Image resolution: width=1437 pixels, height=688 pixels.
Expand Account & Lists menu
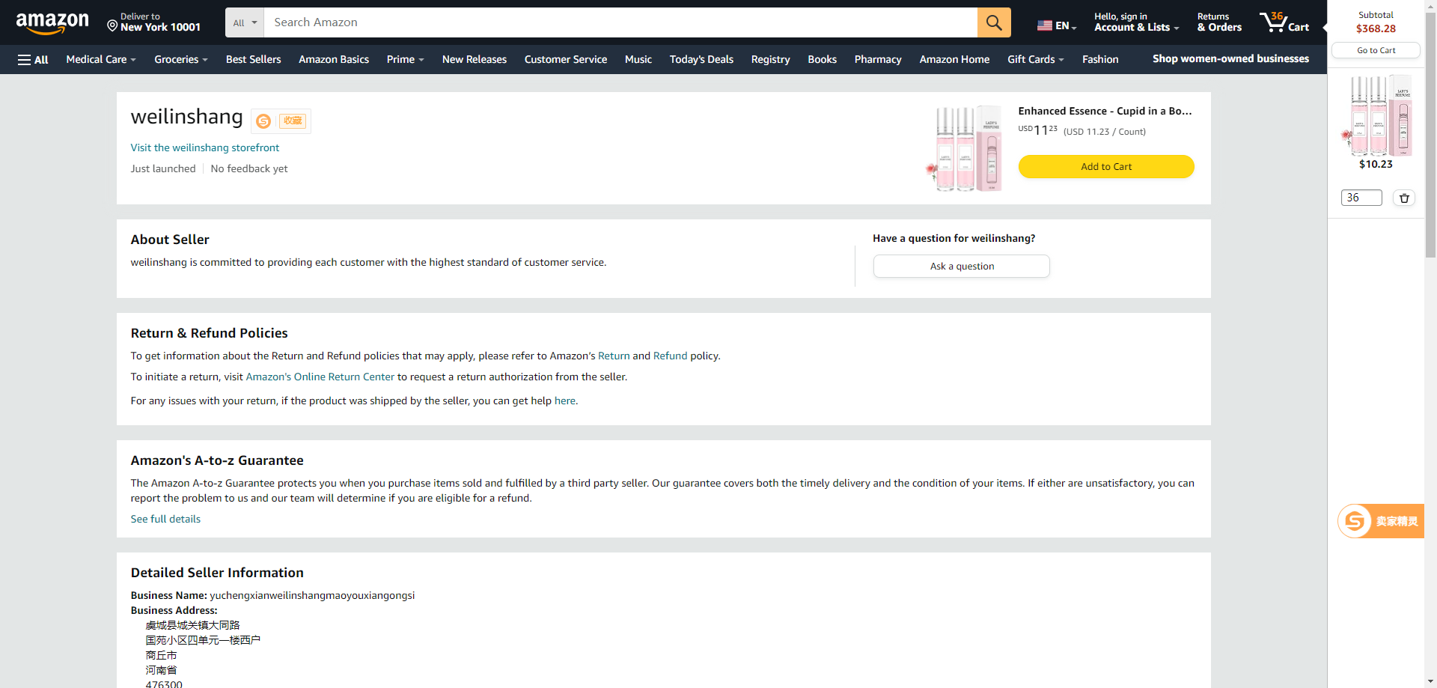(1136, 22)
